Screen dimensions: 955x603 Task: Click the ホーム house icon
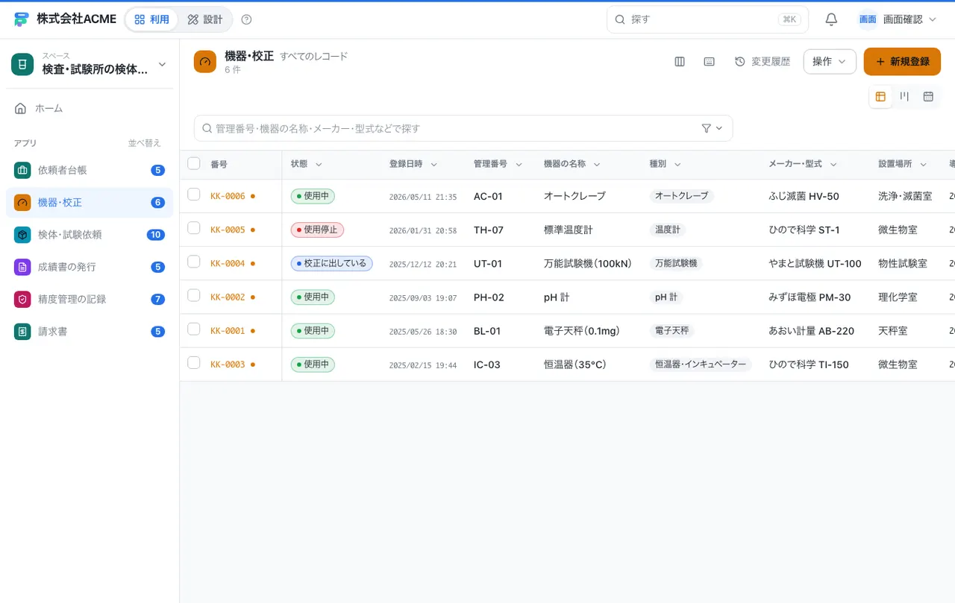pos(20,108)
